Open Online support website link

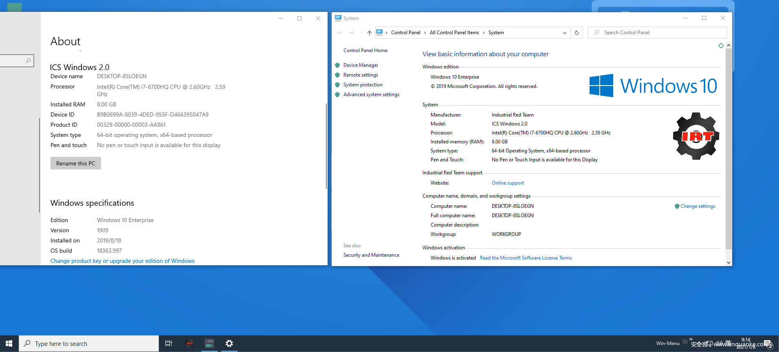click(x=508, y=183)
